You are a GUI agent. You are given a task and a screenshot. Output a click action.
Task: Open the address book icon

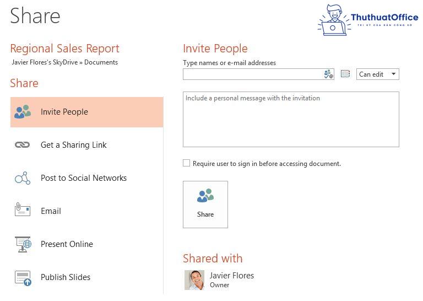[345, 74]
